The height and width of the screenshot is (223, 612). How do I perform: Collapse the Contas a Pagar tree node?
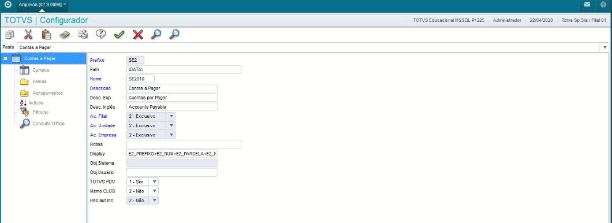coord(5,58)
